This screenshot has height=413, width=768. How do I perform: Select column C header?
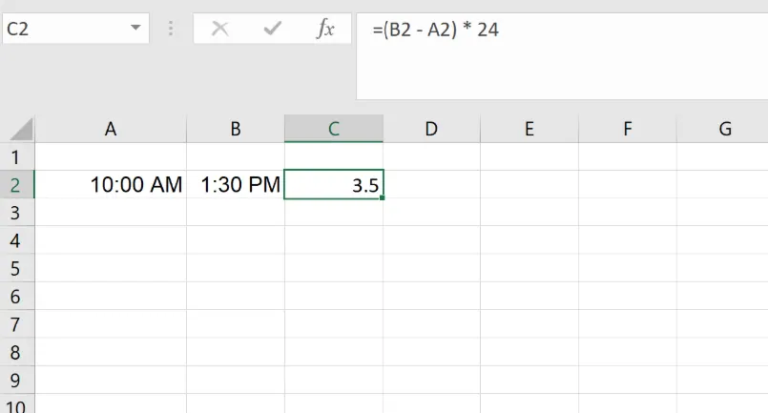click(334, 129)
